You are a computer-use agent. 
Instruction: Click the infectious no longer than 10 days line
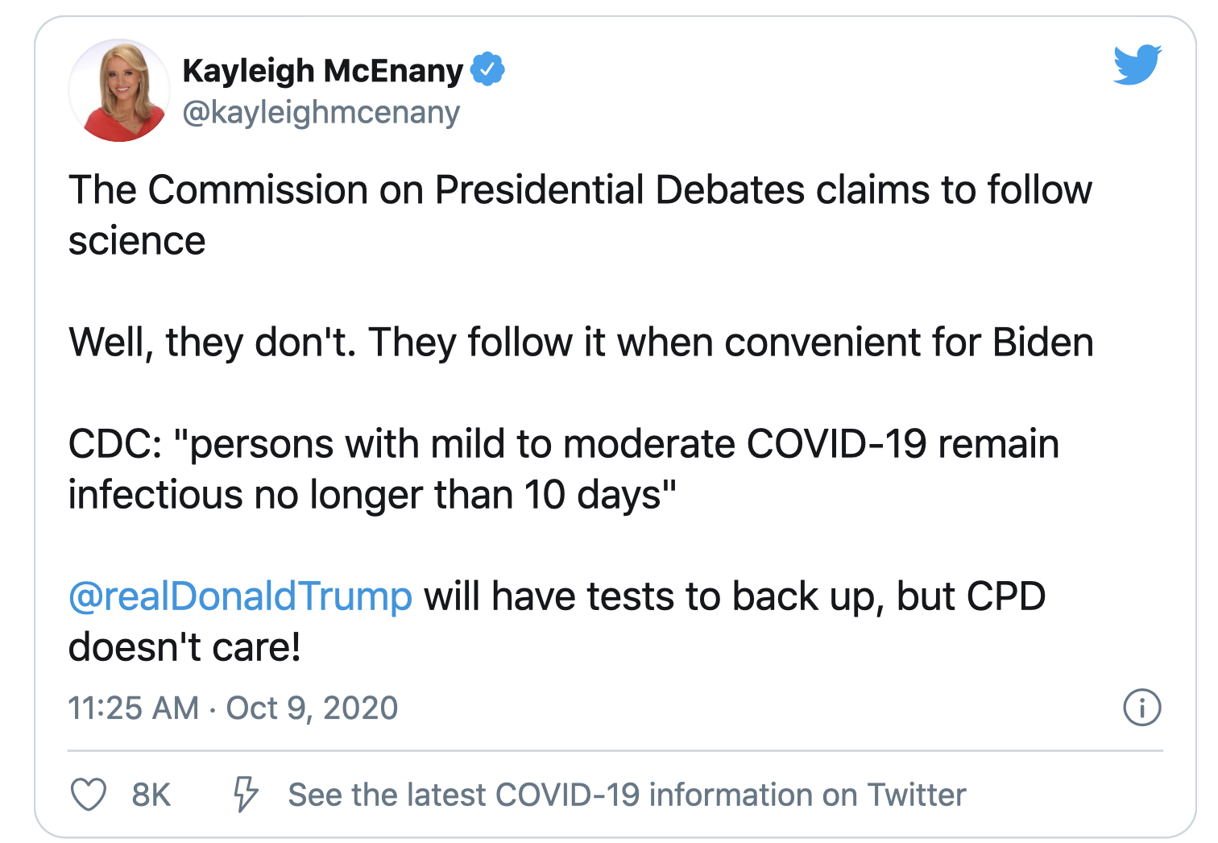pyautogui.click(x=372, y=496)
